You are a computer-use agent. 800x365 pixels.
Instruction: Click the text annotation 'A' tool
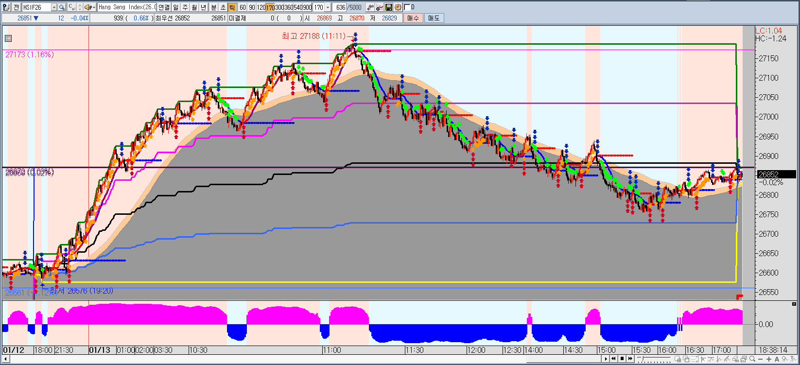tap(777, 359)
